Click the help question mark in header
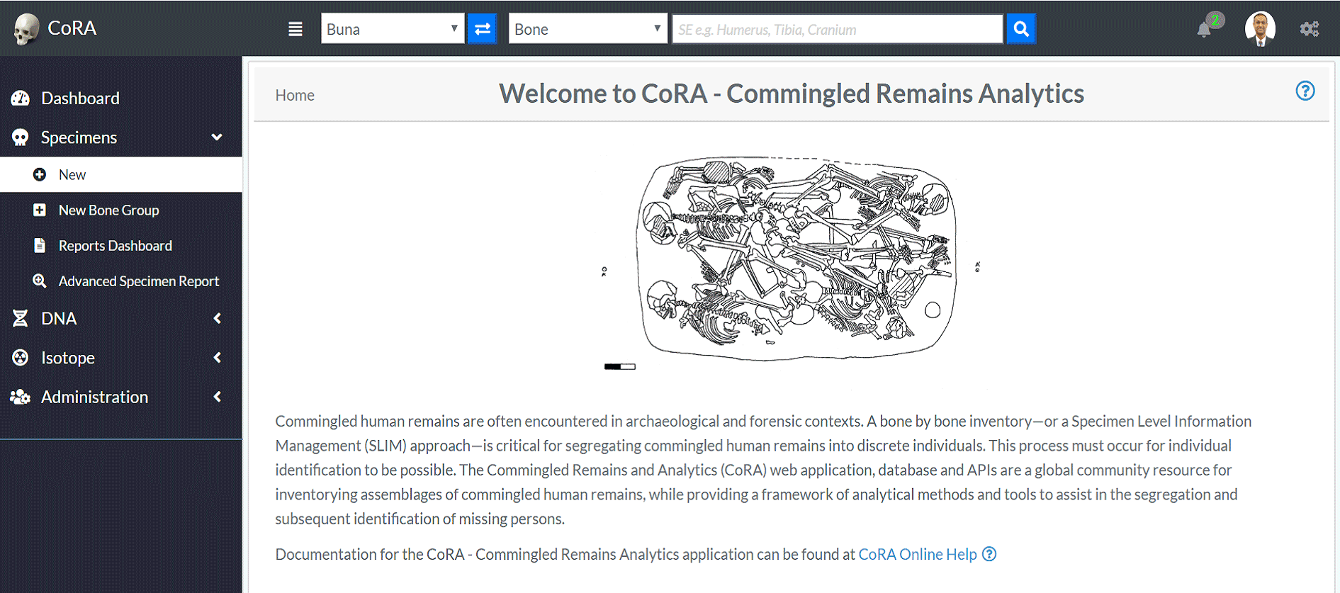The height and width of the screenshot is (593, 1340). pyautogui.click(x=1305, y=91)
